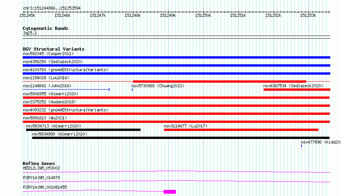Image resolution: width=341 pixels, height=196 pixels.
Task: Click the nsv5834713 (Almarri2020) black variant bar
Action: [83, 130]
